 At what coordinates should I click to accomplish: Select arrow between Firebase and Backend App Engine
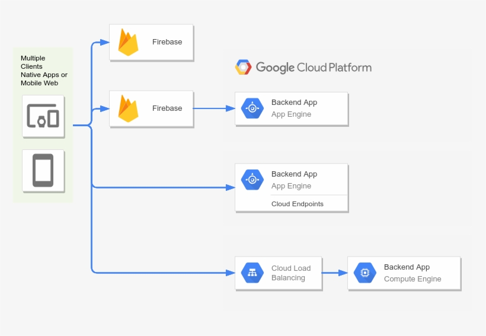(x=213, y=108)
